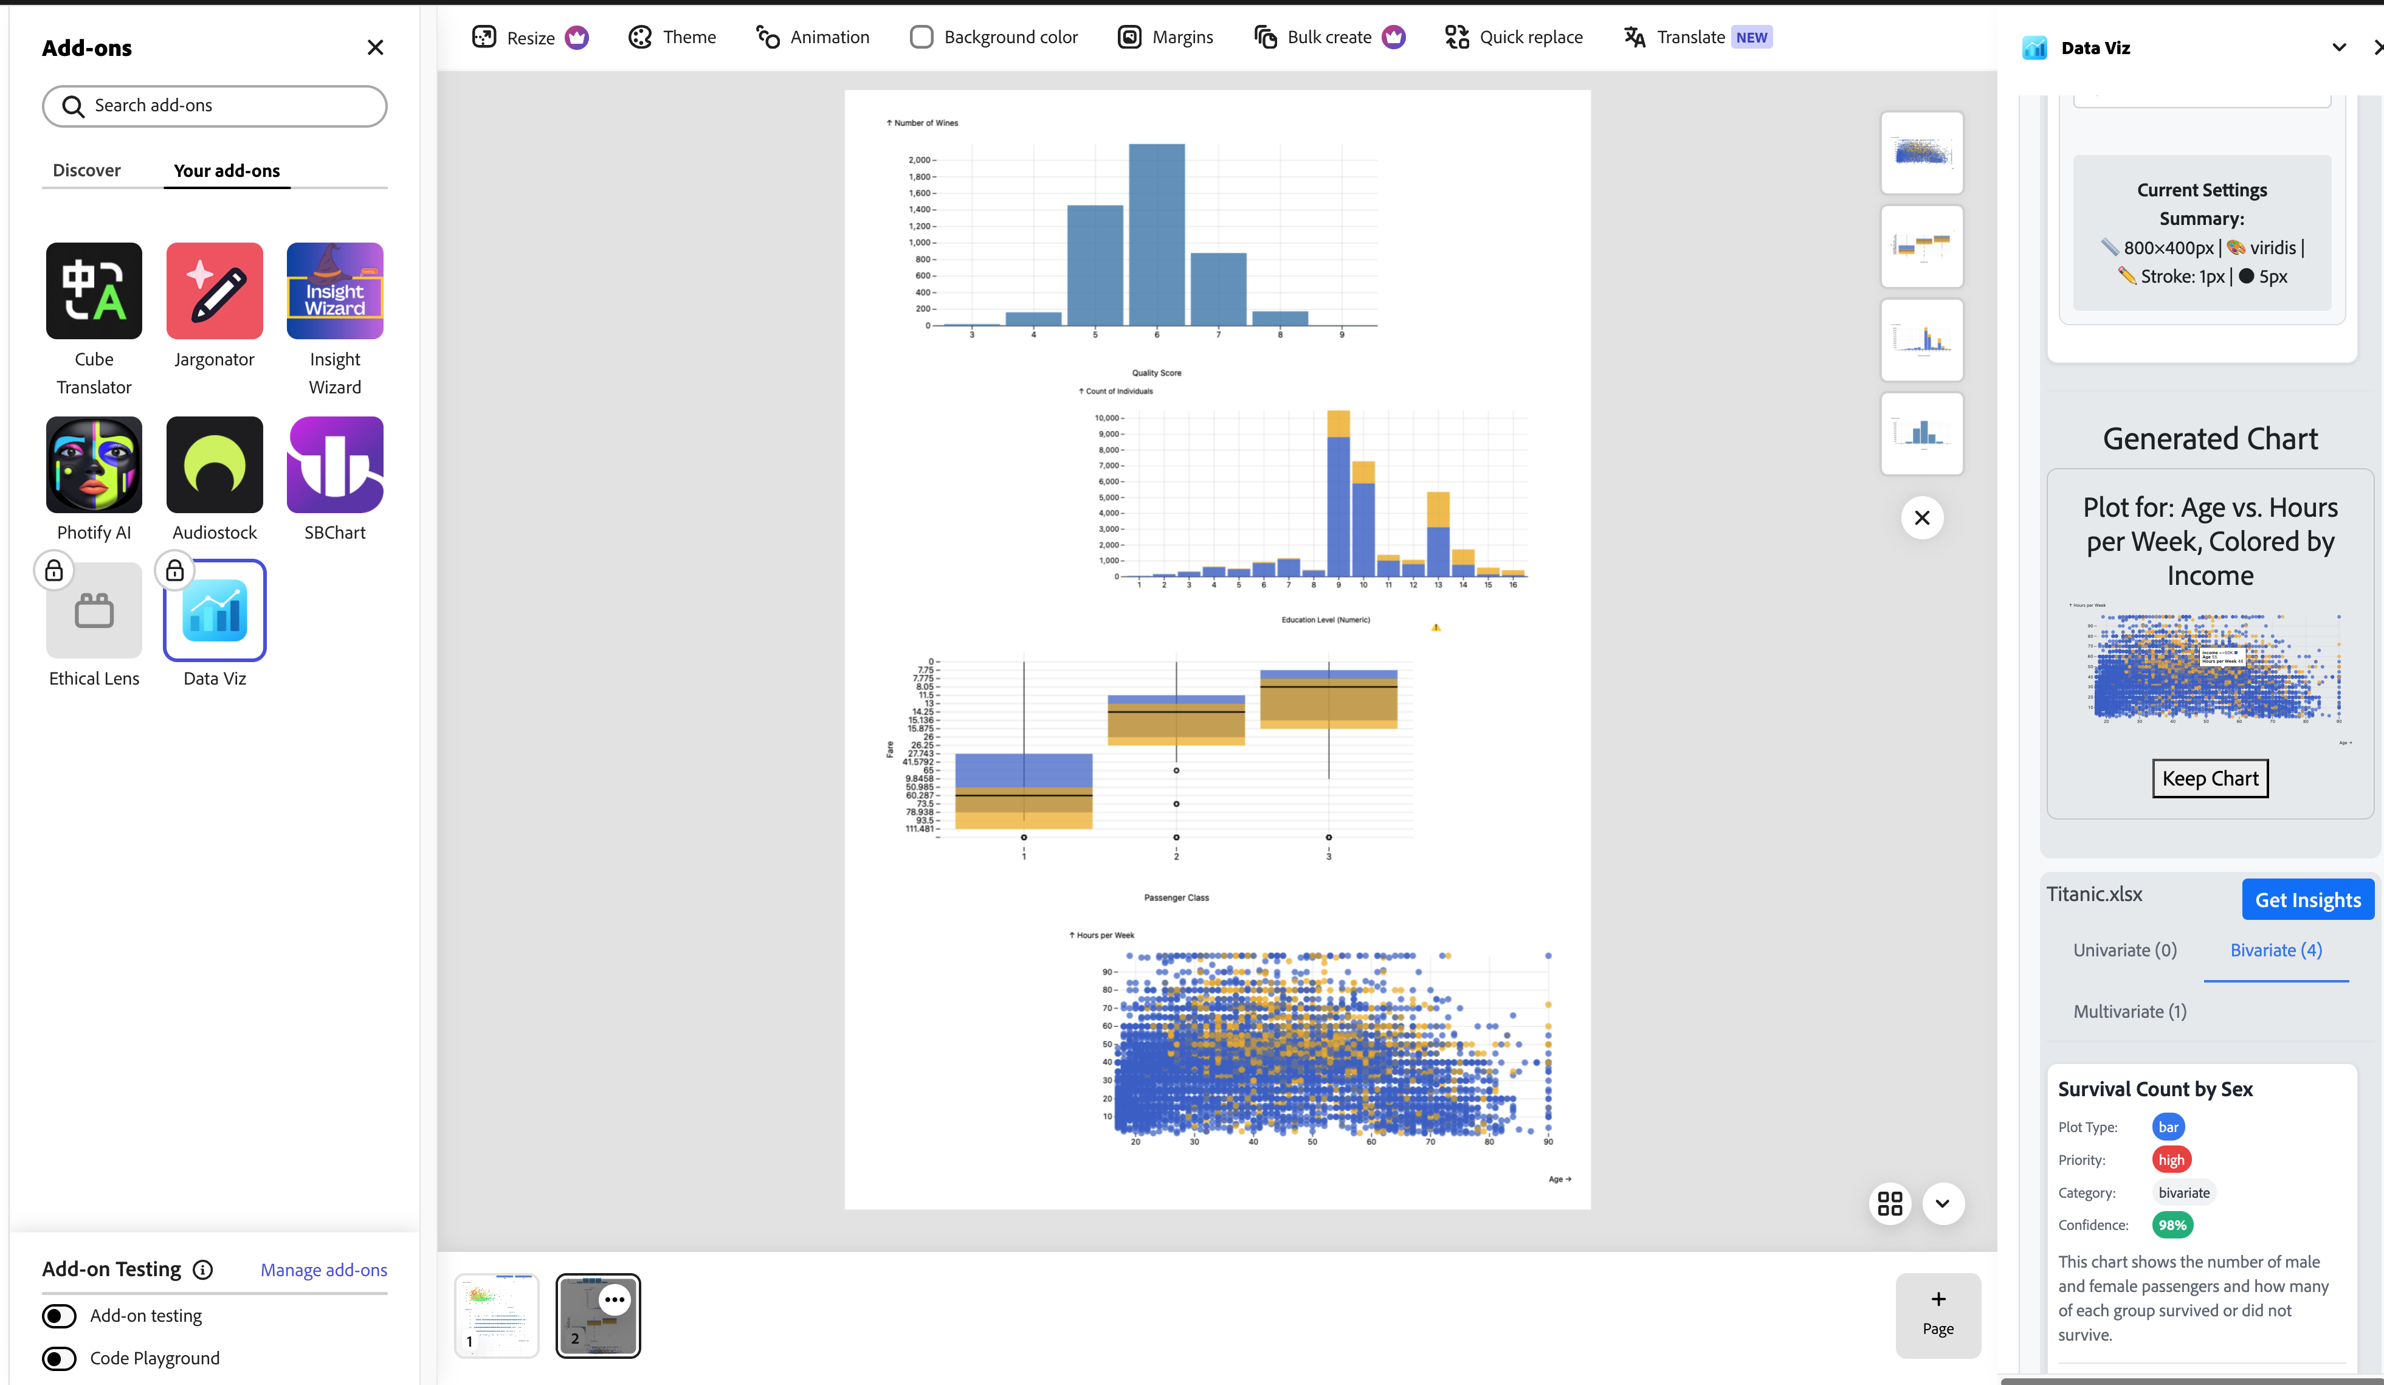Screen dimensions: 2384x1385
Task: Click the Add-on Testing info icon
Action: [202, 1269]
